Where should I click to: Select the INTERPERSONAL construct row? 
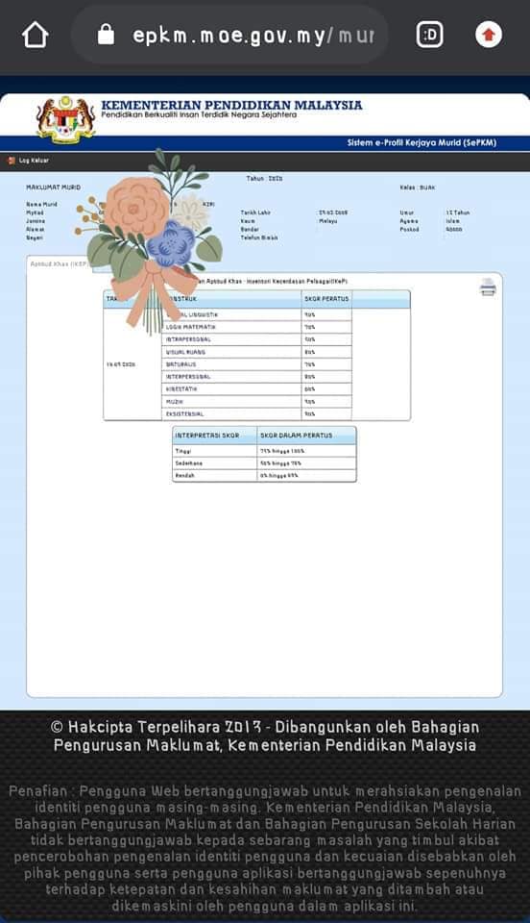coord(256,377)
